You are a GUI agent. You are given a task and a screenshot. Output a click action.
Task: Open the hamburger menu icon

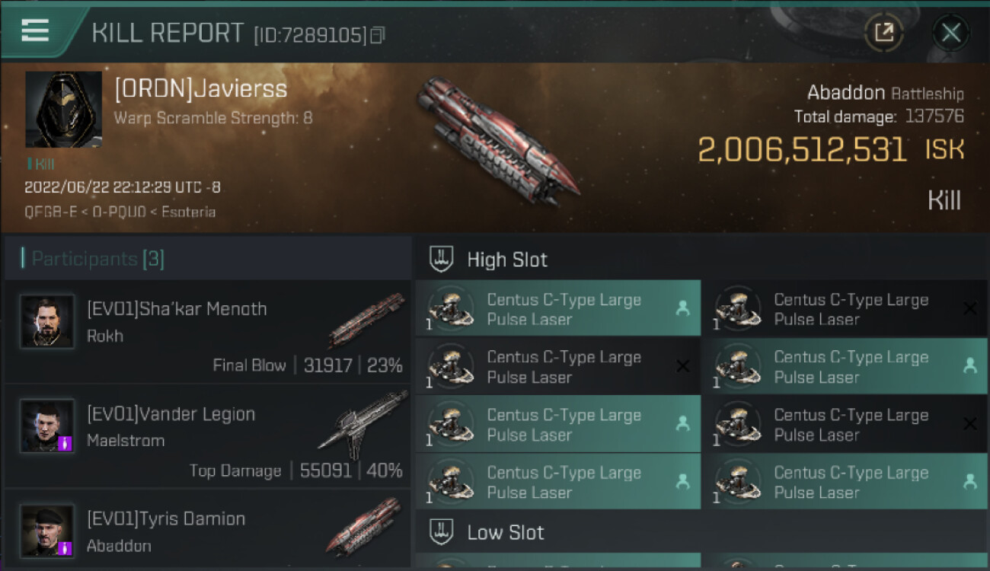(35, 30)
